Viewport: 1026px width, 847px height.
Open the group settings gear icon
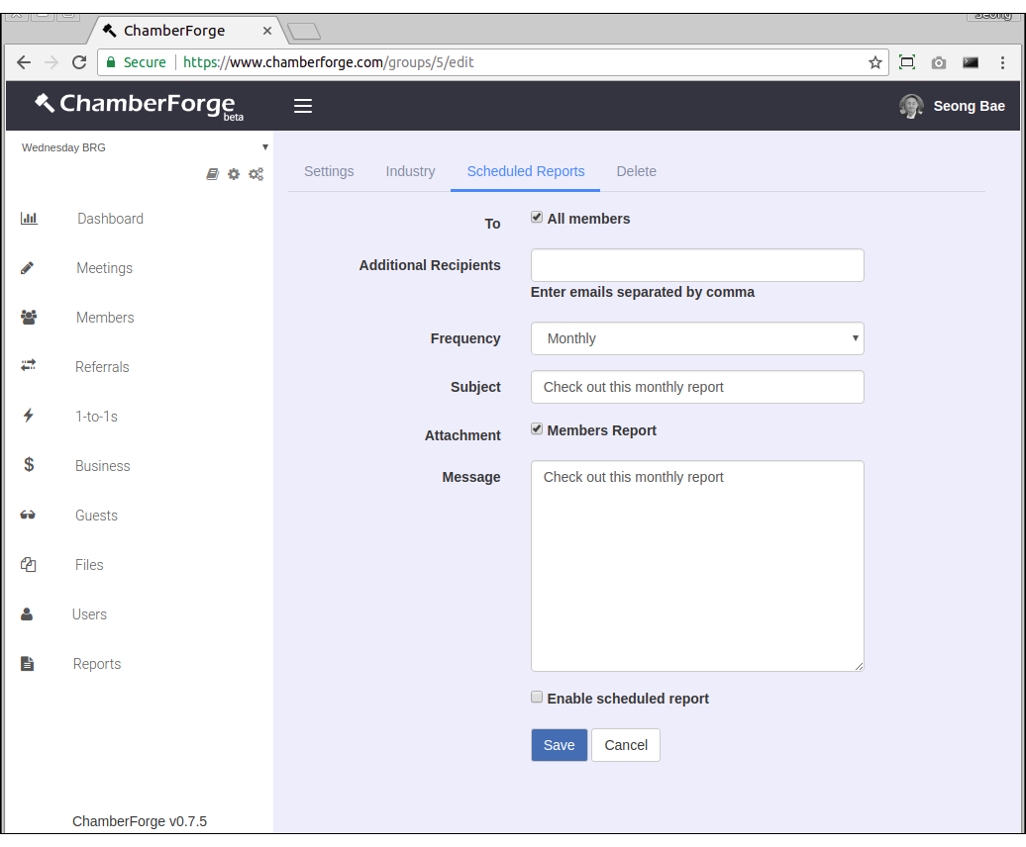click(x=234, y=174)
